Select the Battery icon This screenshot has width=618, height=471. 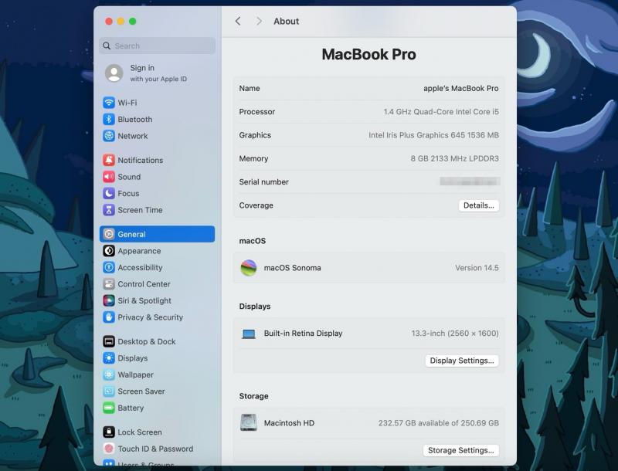coord(109,408)
